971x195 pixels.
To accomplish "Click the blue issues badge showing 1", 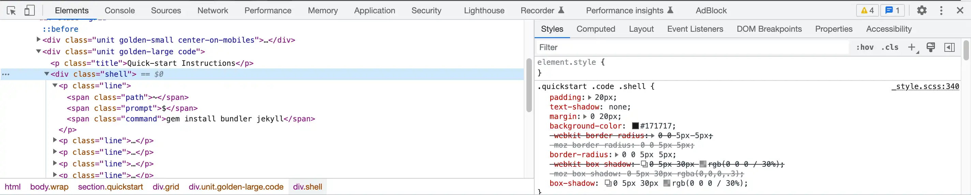I will pyautogui.click(x=892, y=11).
